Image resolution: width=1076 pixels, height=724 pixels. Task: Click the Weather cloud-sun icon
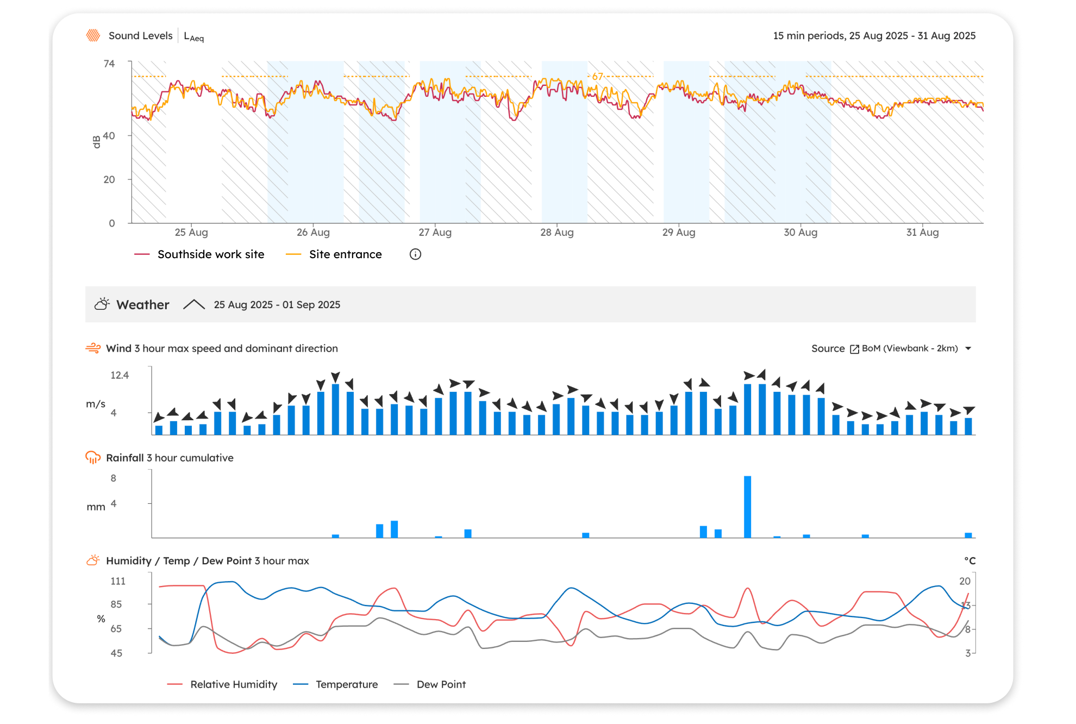click(102, 304)
